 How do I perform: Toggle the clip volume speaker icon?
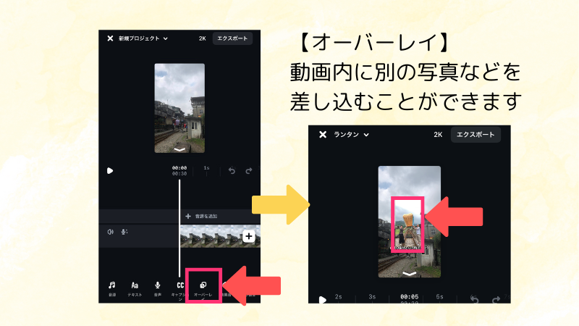point(111,232)
